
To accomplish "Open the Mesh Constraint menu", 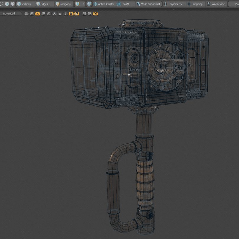I will point(148,4).
